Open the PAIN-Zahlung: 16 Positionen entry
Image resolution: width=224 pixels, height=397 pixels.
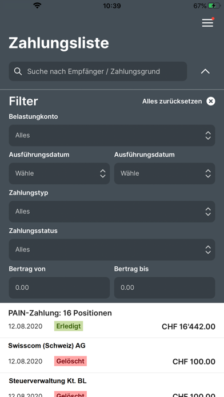(112, 321)
